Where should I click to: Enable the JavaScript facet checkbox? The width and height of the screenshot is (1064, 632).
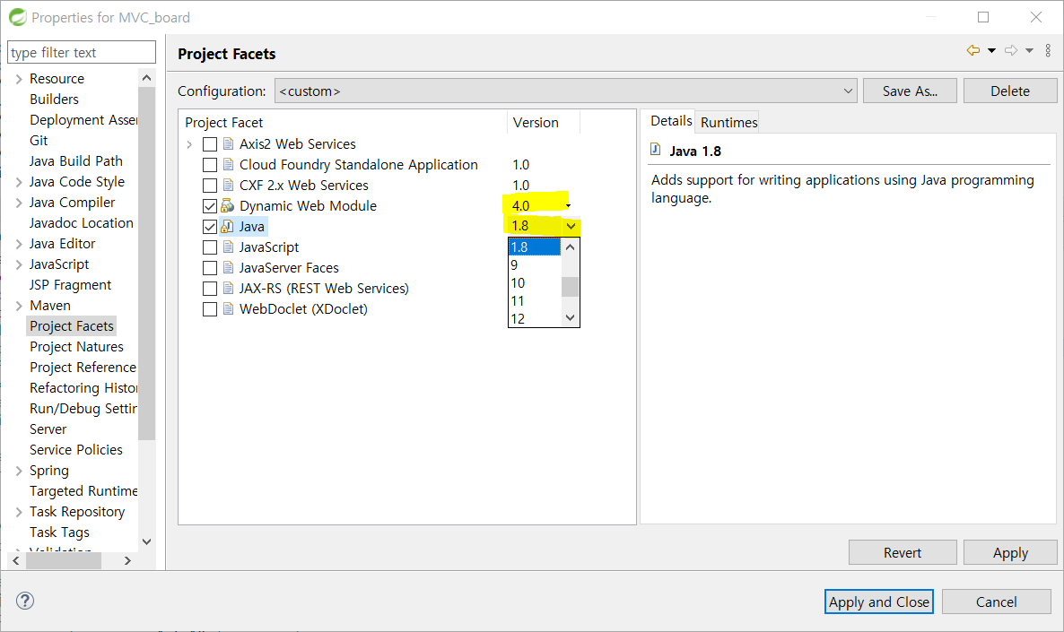click(210, 247)
